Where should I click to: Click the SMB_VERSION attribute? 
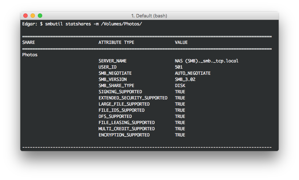[112, 79]
